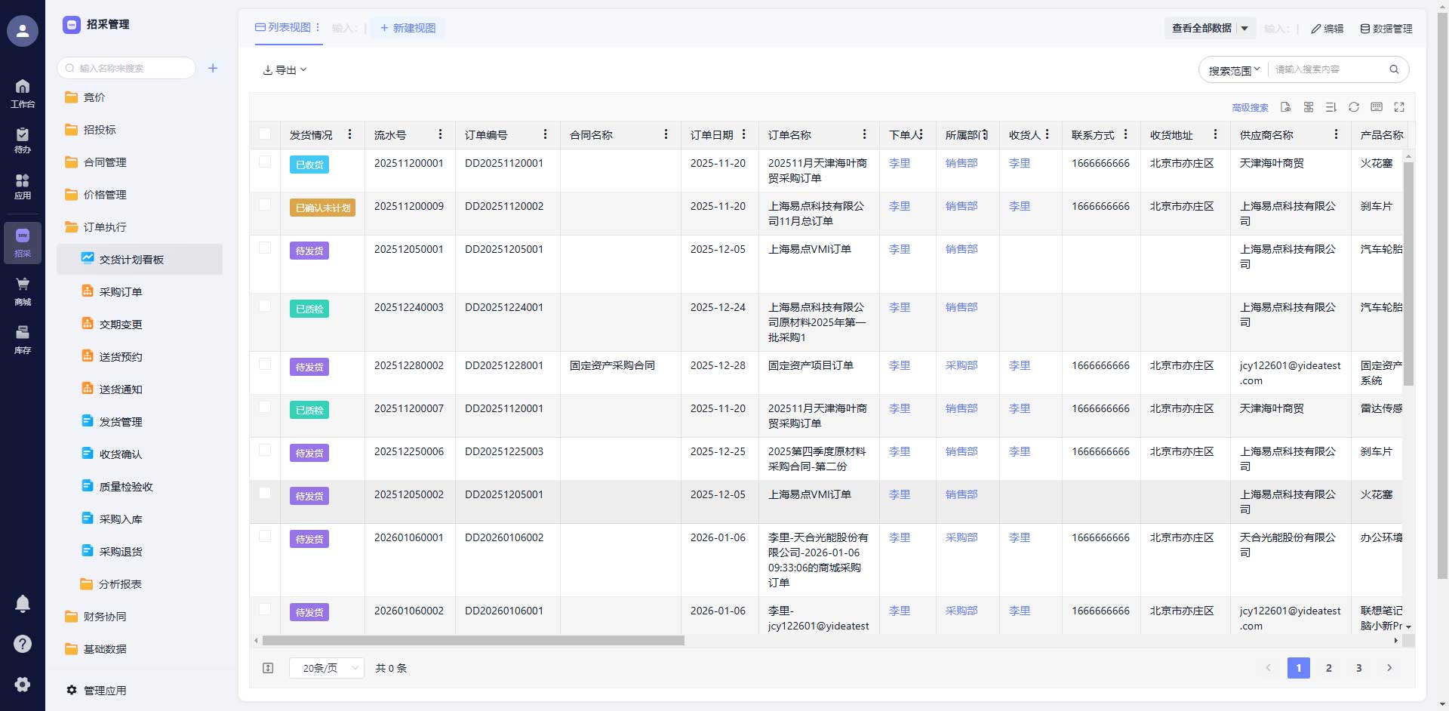Open the 查看全部数据 dropdown arrow

tap(1244, 29)
